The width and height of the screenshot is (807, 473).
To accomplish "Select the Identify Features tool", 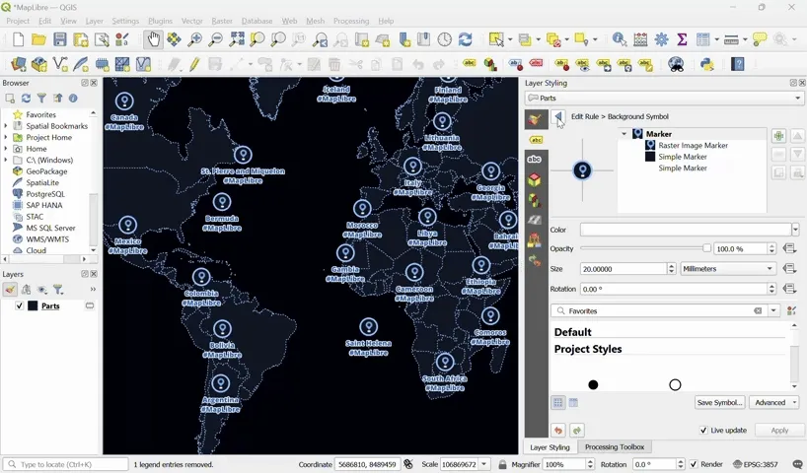I will pos(620,39).
